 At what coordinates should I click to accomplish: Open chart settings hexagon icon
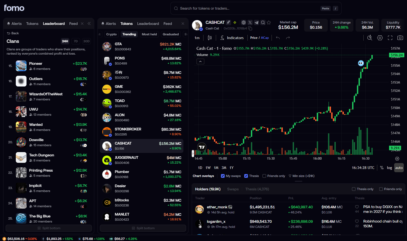[x=380, y=38]
